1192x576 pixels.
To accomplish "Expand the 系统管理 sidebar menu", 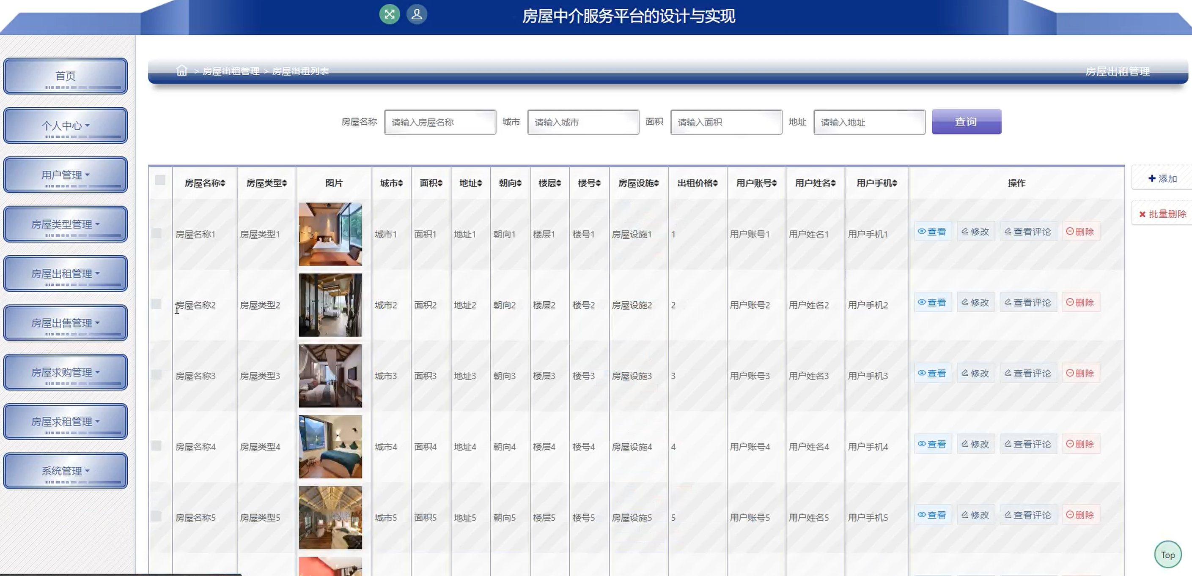I will [65, 471].
